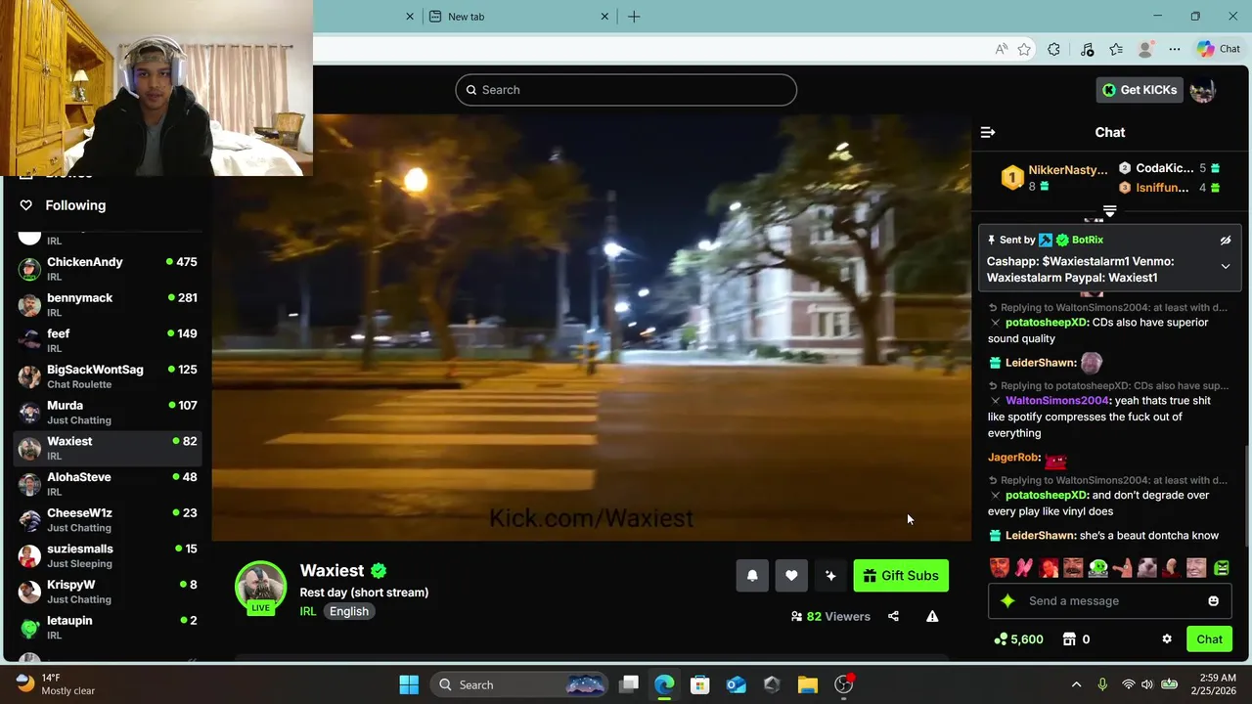Open browser Extensions puzzle icon
Viewport: 1252px width, 704px height.
coord(1053,49)
